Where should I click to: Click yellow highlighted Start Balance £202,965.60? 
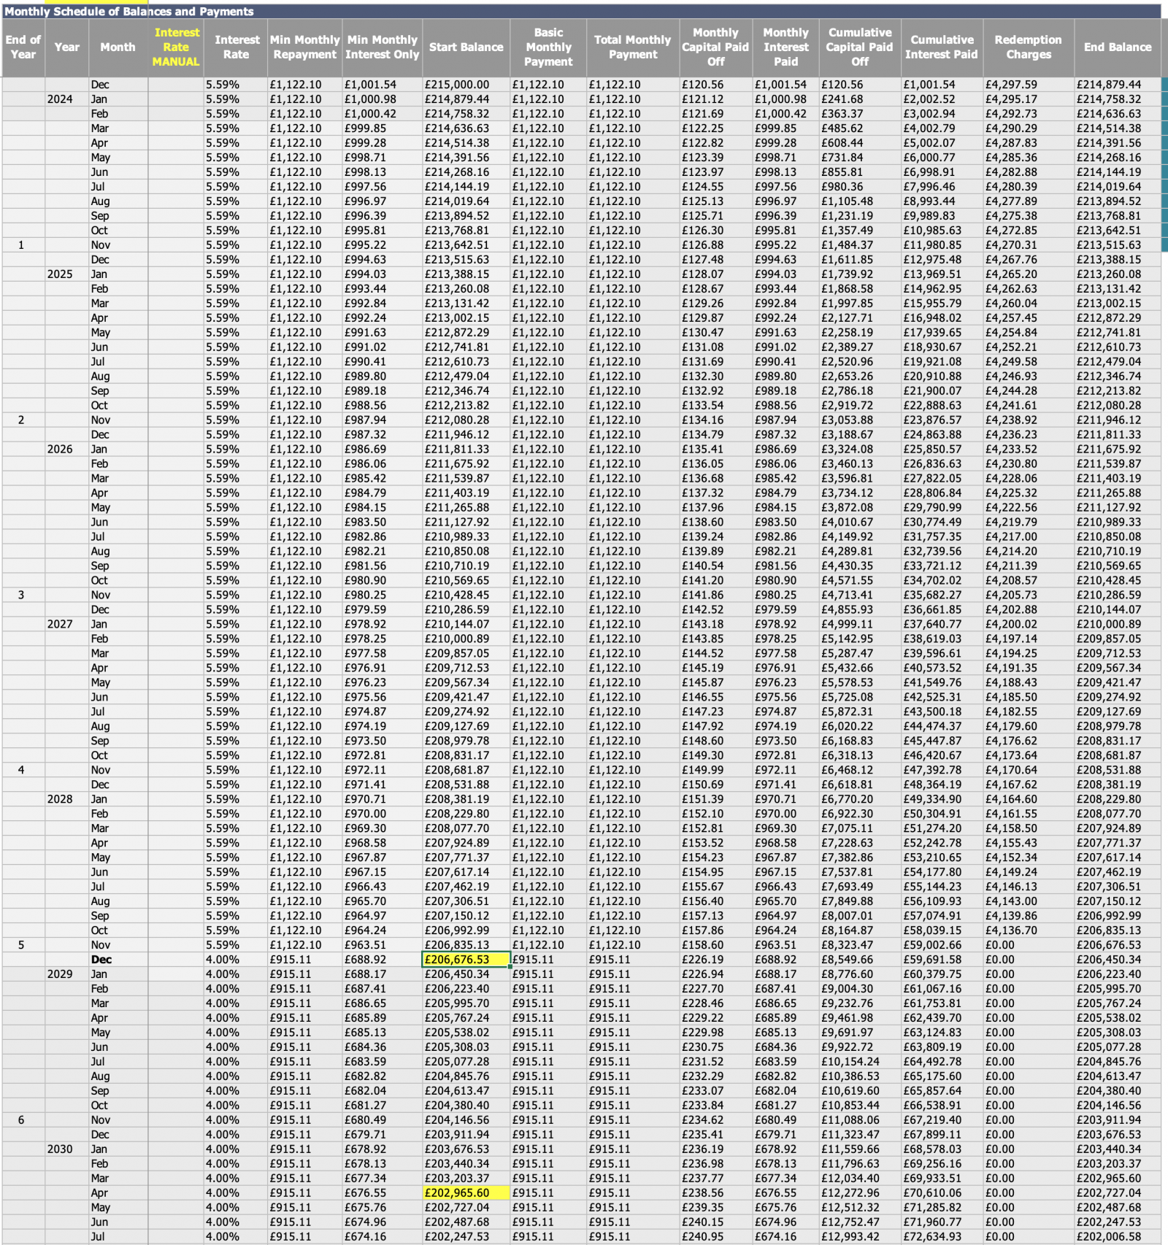click(466, 1193)
